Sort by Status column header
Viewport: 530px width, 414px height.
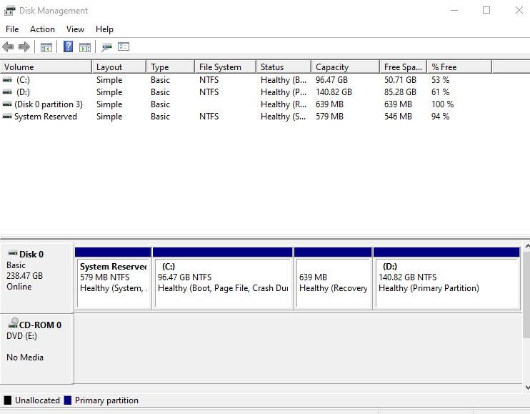pos(284,67)
